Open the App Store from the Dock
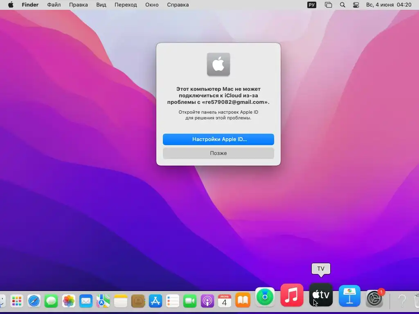Screen dimensions: 419x314 pos(155,301)
